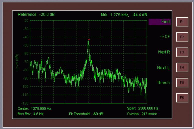The height and width of the screenshot is (129, 194).
Task: Click the Level (dB) axis label
Action: pyautogui.click(x=17, y=62)
